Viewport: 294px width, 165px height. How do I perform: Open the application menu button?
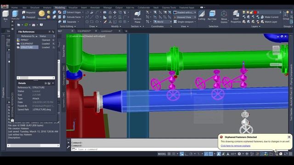coord(5,7)
